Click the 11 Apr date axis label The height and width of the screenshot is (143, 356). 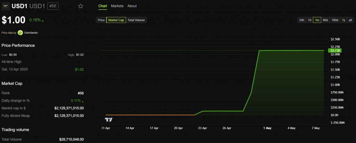point(106,128)
